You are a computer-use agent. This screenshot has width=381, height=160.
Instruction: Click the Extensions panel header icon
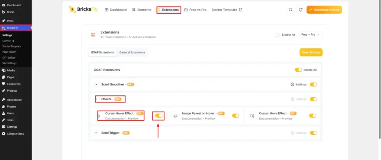(x=93, y=35)
